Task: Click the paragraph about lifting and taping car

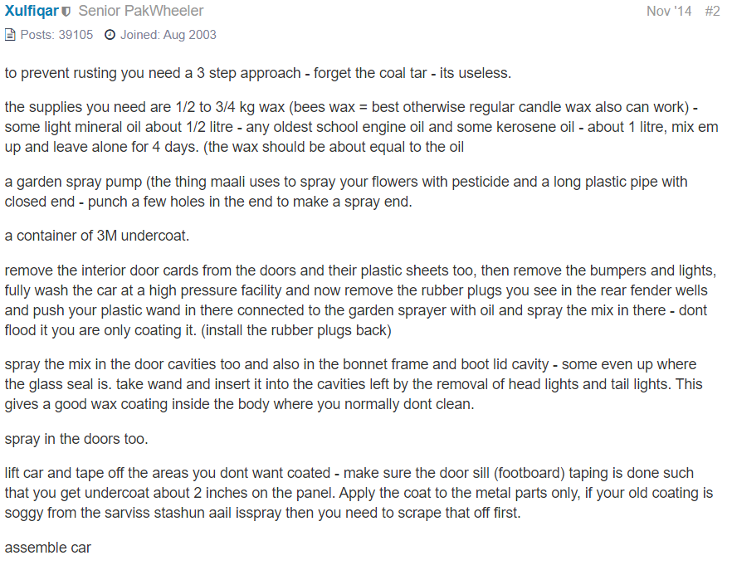Action: (359, 493)
